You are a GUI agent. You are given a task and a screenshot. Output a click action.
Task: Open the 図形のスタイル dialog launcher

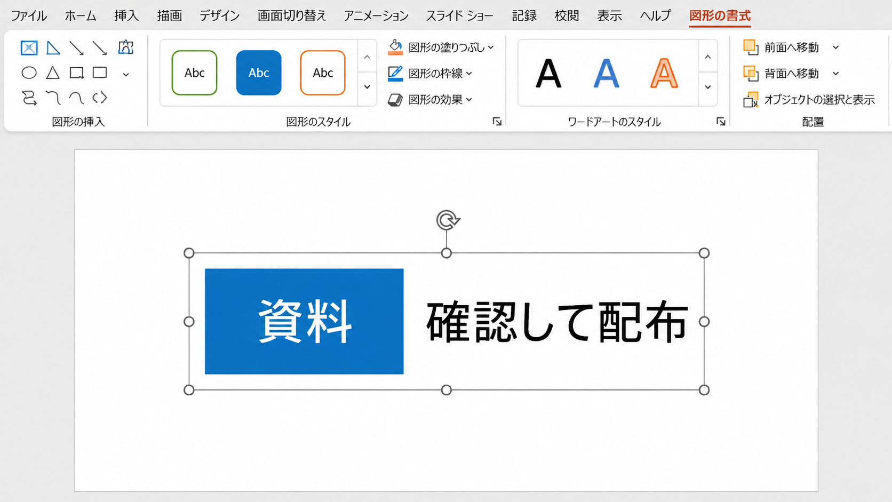(x=497, y=122)
